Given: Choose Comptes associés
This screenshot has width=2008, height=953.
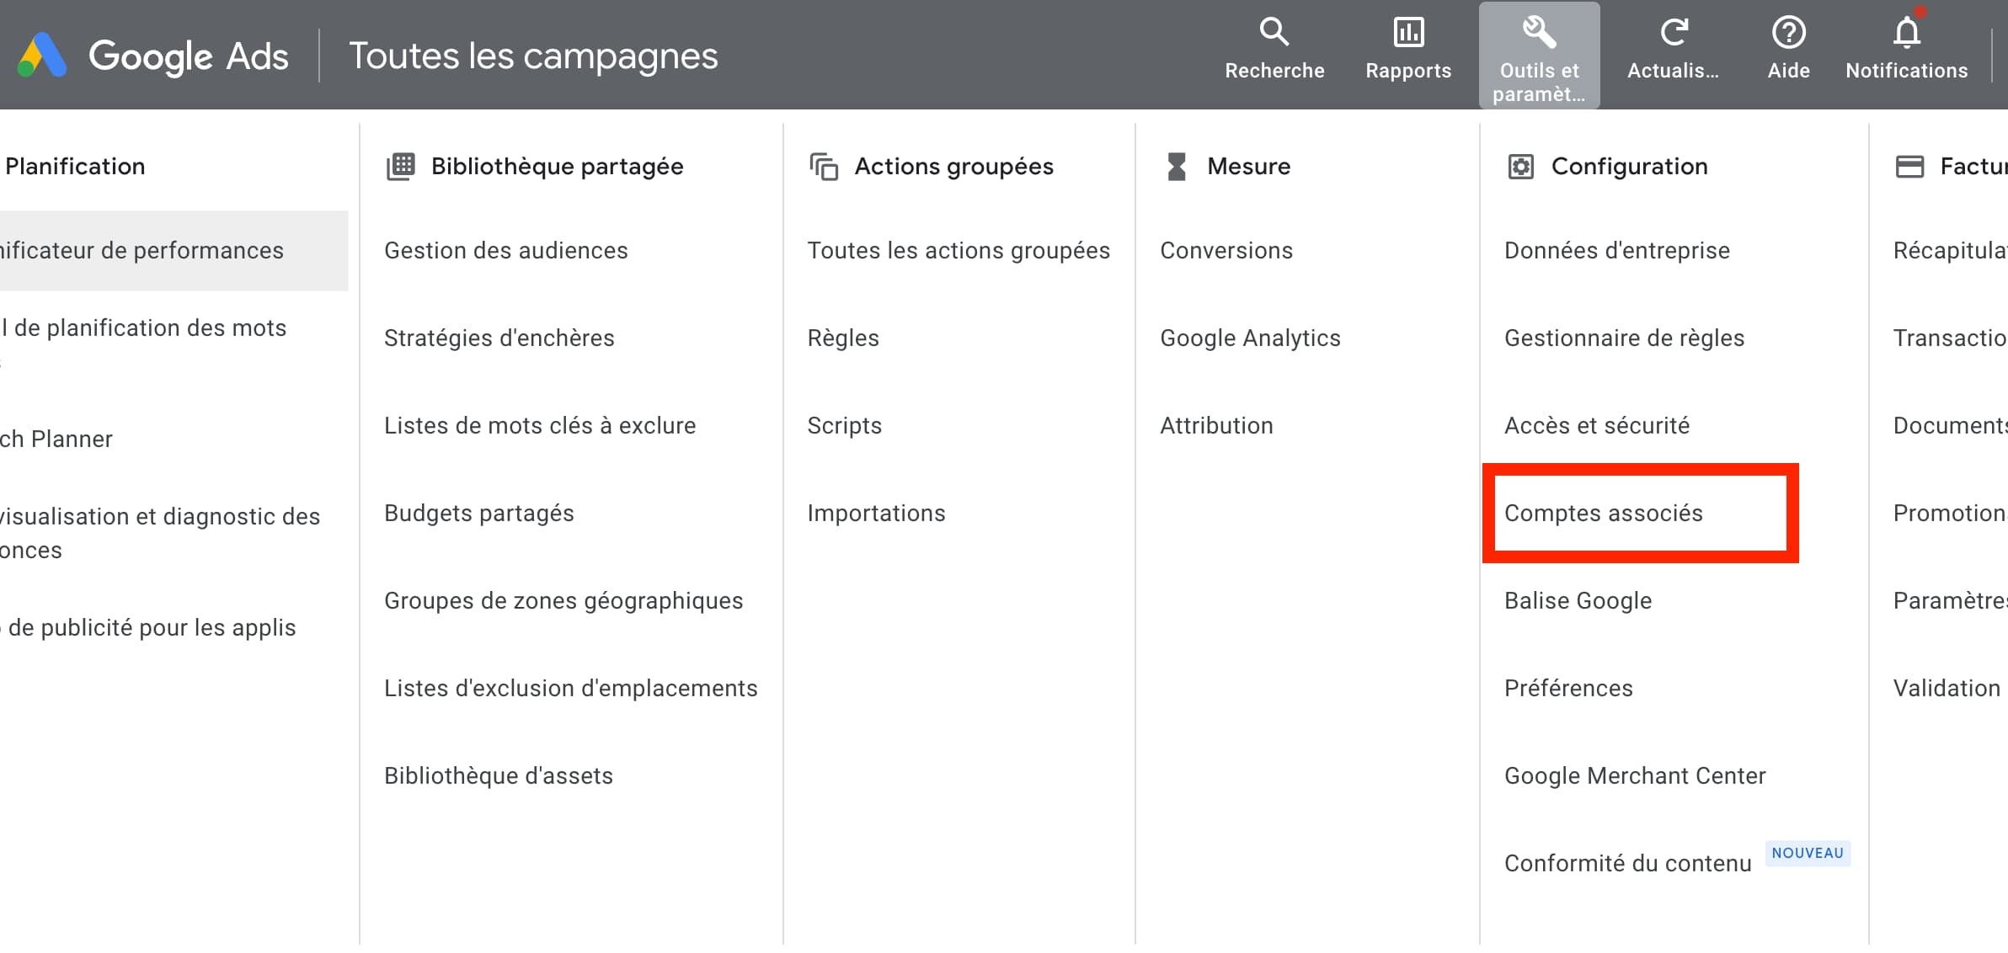Looking at the screenshot, I should click(x=1604, y=514).
